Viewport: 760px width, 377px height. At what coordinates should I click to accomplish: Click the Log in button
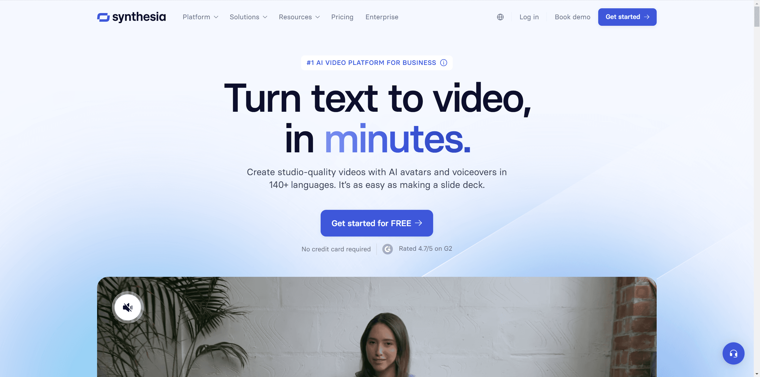(529, 17)
